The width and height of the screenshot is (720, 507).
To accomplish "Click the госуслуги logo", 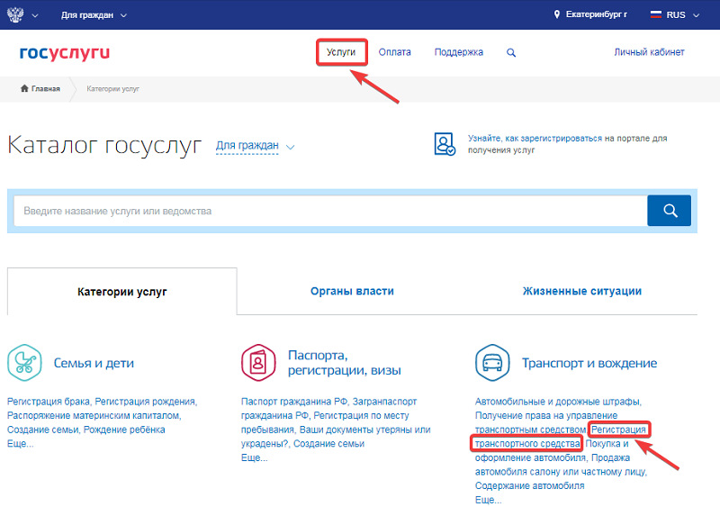I will tap(65, 53).
